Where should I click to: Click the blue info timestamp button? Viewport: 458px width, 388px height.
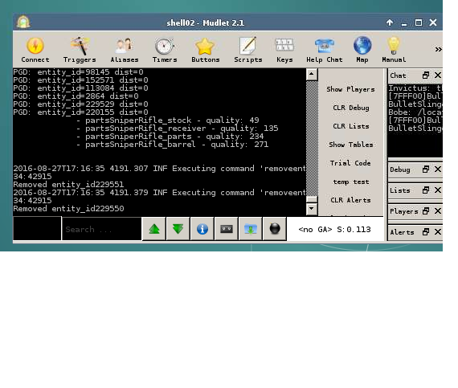point(202,229)
